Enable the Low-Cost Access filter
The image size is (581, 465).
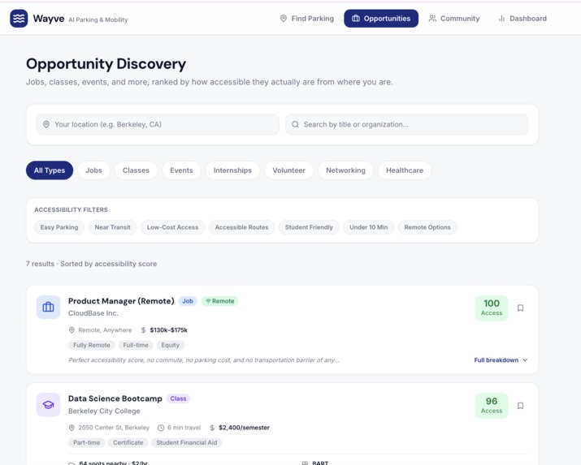[172, 227]
